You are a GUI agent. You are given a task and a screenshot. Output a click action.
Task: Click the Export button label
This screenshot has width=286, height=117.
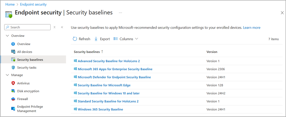pyautogui.click(x=105, y=39)
